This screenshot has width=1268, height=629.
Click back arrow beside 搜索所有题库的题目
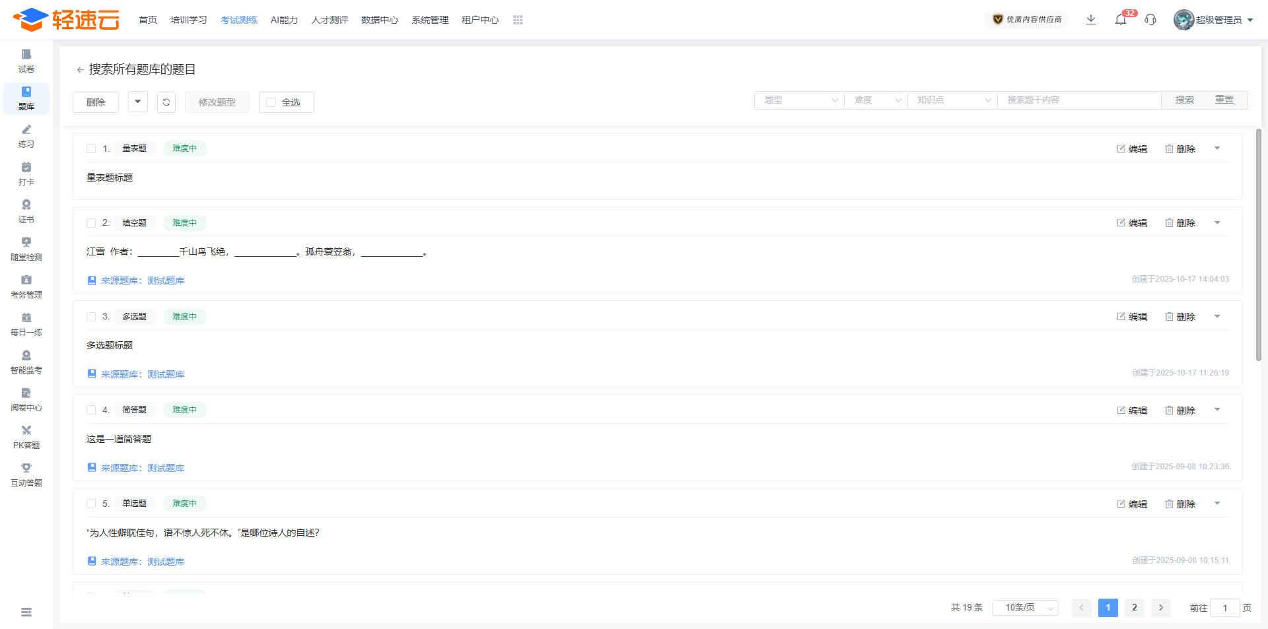tap(80, 70)
